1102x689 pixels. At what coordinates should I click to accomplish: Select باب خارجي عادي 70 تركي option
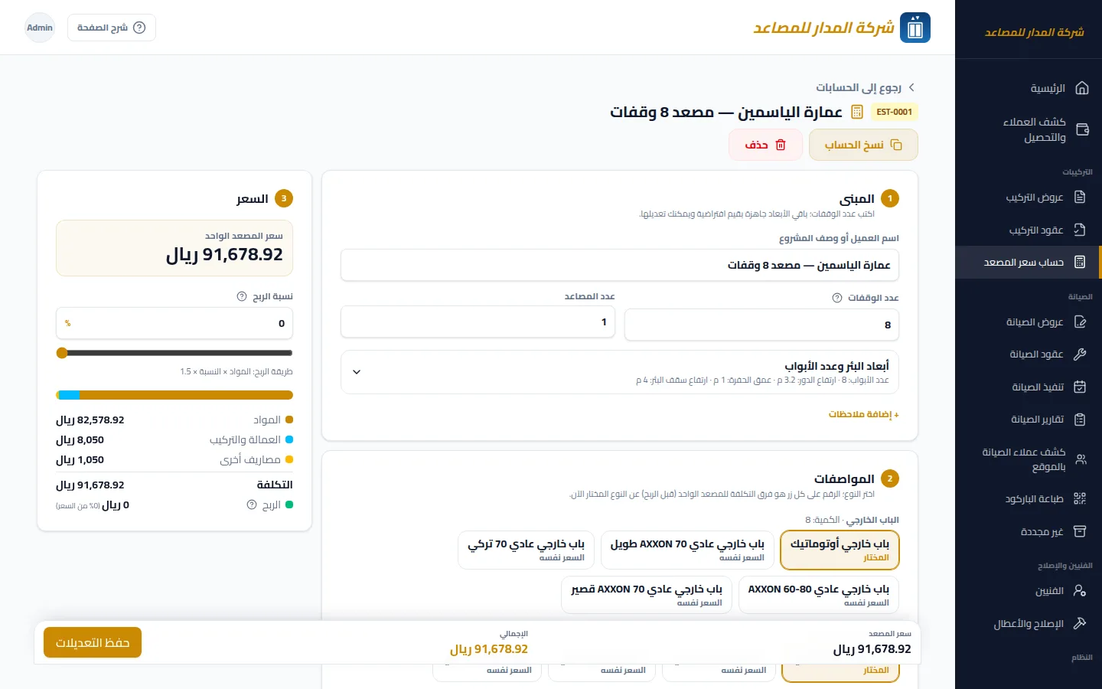click(526, 550)
